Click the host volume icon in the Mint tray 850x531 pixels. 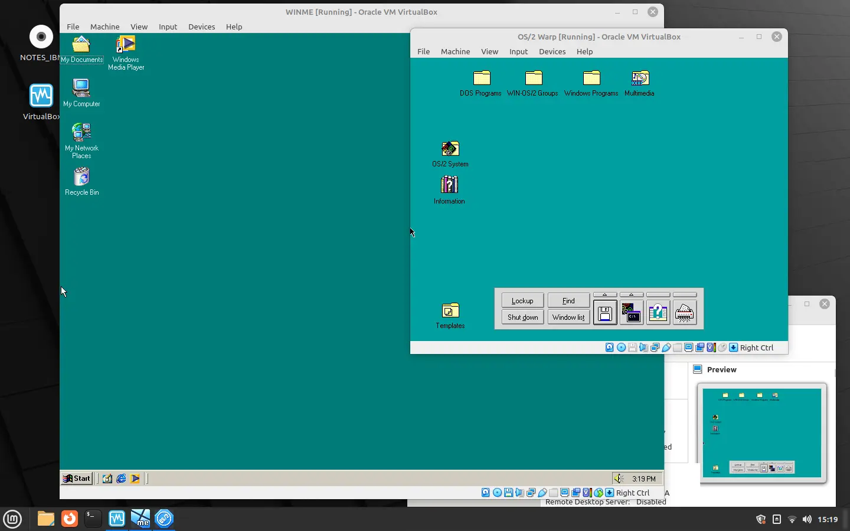point(807,519)
